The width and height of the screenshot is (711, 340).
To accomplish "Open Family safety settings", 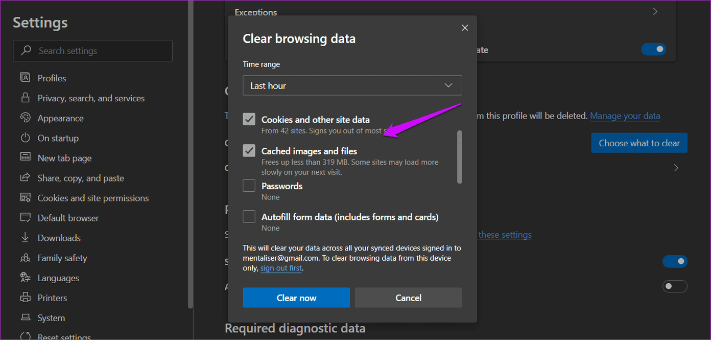I will coord(62,258).
